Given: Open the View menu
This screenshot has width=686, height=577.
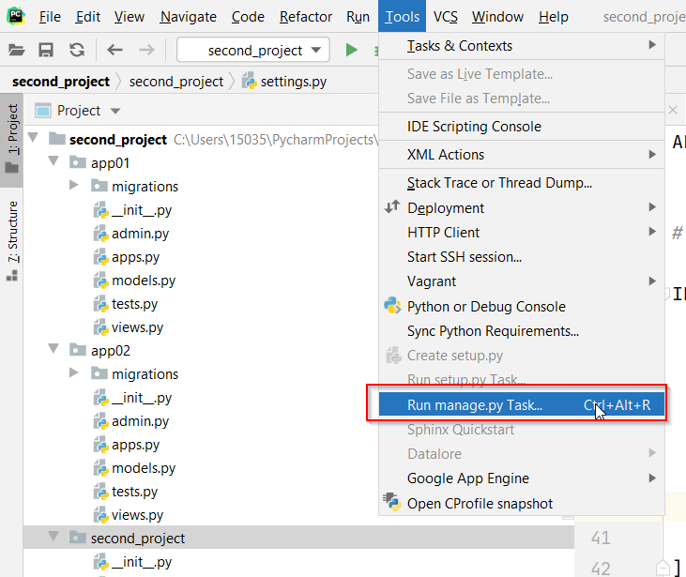Looking at the screenshot, I should (130, 17).
